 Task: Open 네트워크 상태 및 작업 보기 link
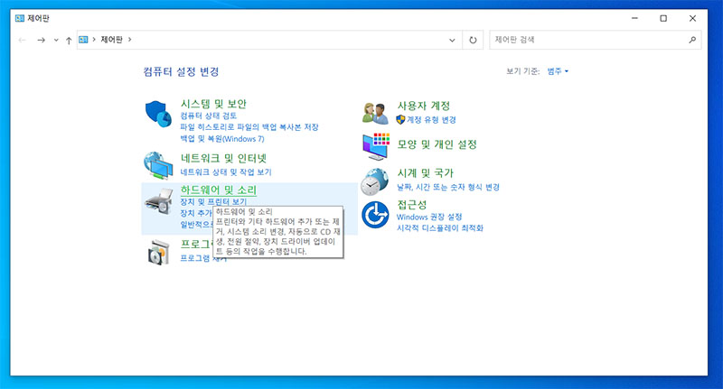click(x=226, y=172)
